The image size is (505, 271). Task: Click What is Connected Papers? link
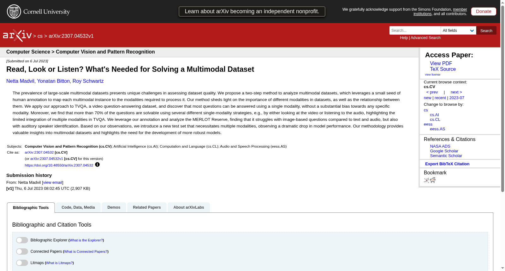tap(86, 251)
